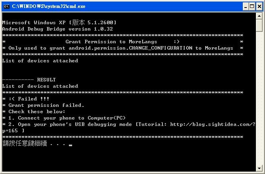Open the cmd.exe system menu icon
The height and width of the screenshot is (174, 265).
coord(6,6)
